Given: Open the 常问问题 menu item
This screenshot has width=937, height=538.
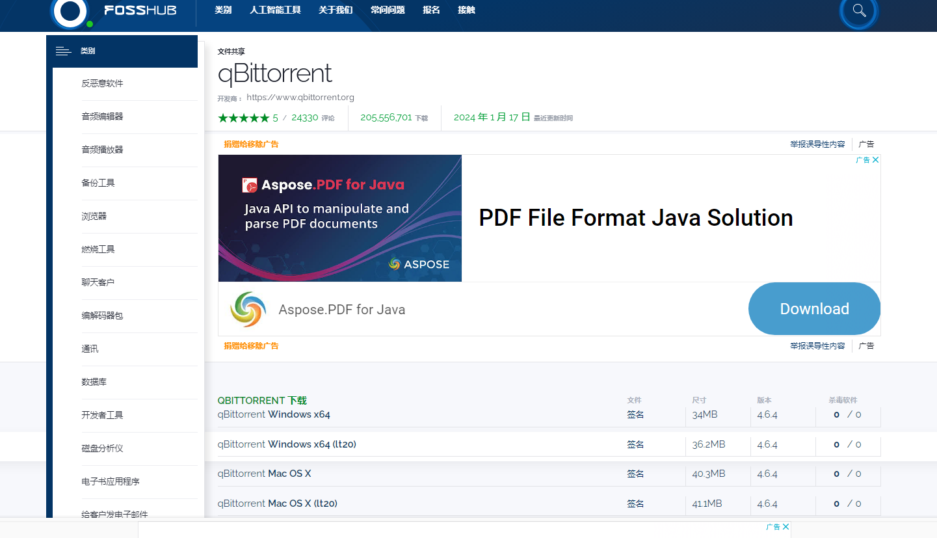Looking at the screenshot, I should click(388, 10).
